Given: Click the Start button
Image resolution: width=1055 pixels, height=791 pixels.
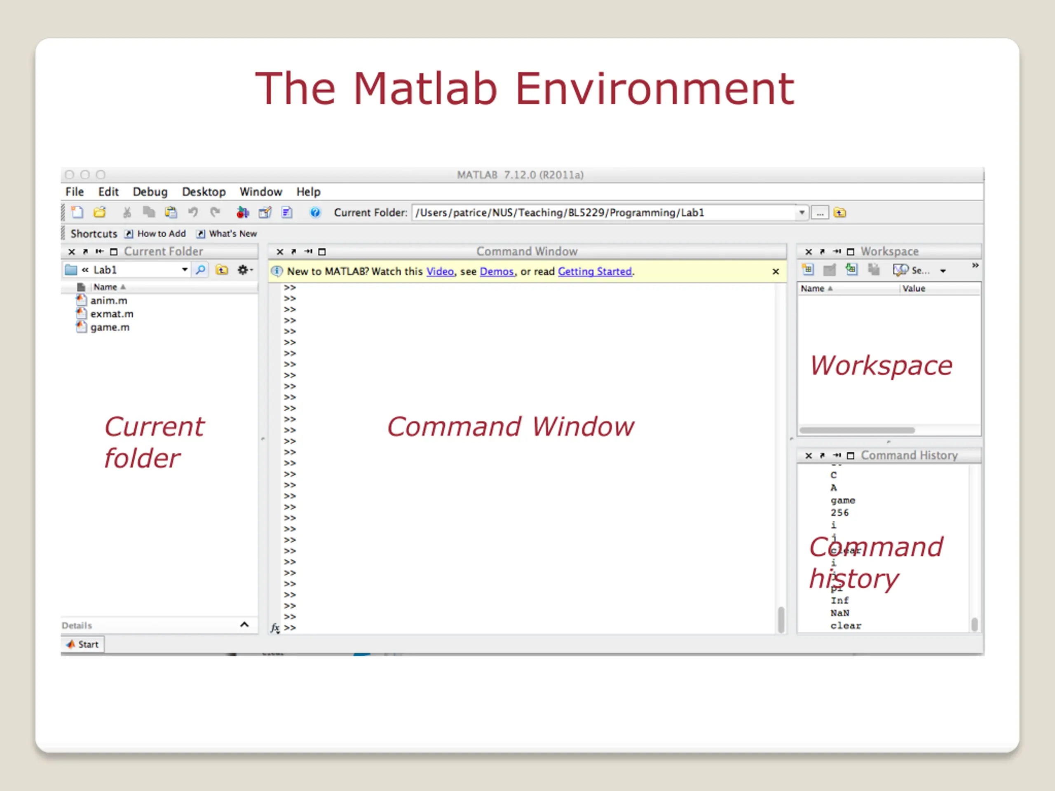Looking at the screenshot, I should (83, 645).
